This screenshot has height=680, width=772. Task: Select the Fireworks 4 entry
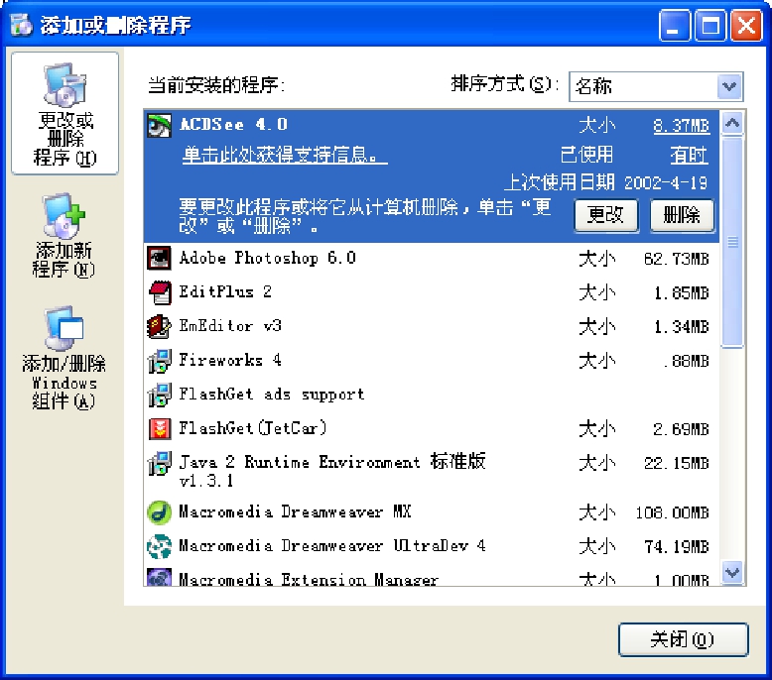[x=432, y=361]
